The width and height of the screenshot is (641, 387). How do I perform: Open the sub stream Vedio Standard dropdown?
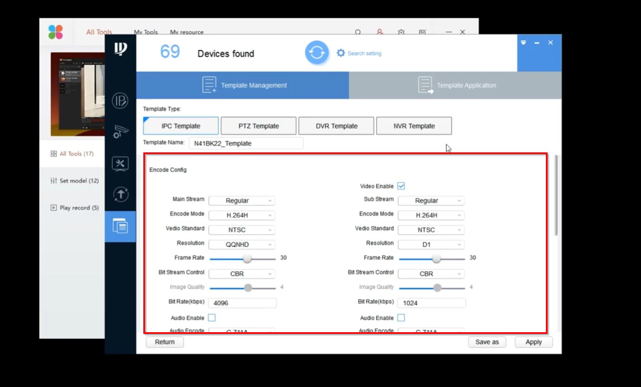click(x=431, y=230)
